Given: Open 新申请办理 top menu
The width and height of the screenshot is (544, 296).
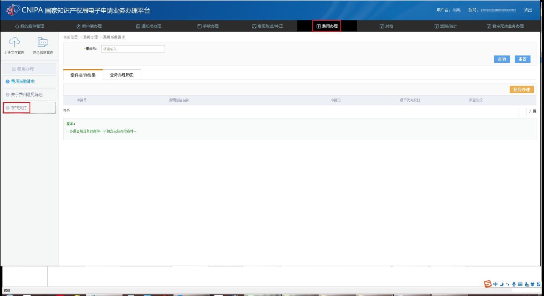Looking at the screenshot, I should pyautogui.click(x=89, y=26).
